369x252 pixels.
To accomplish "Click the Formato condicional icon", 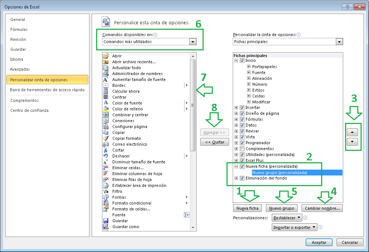I will click(x=106, y=203).
